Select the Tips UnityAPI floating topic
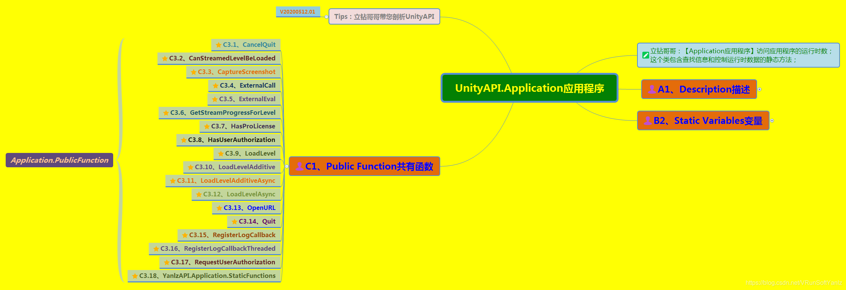846x290 pixels. [x=384, y=17]
